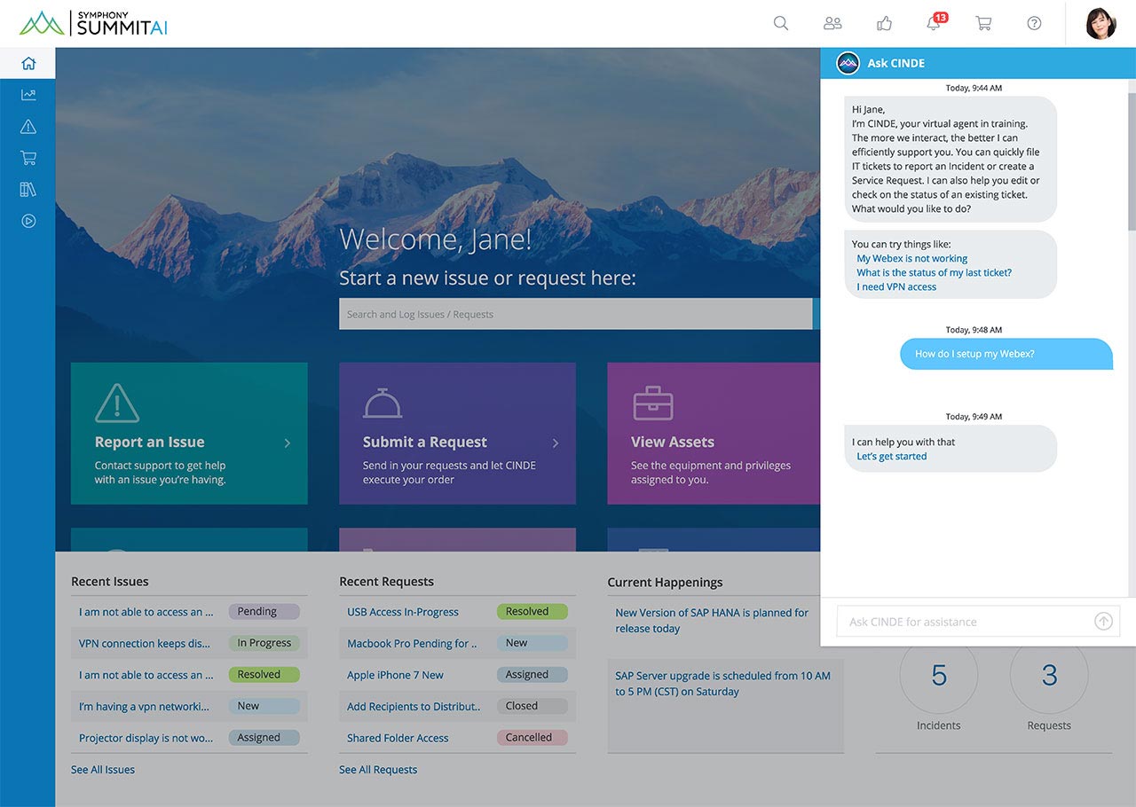
Task: Click 'See All Issues' link
Action: [103, 770]
